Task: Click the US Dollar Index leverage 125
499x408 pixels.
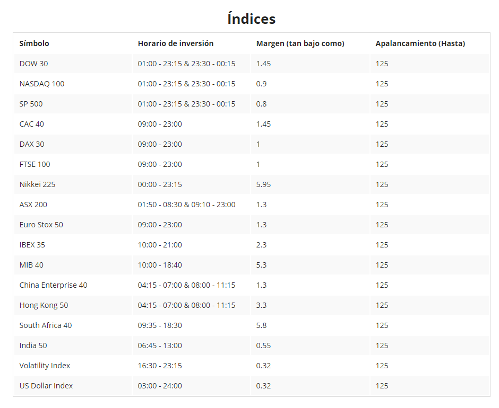Action: pos(382,386)
